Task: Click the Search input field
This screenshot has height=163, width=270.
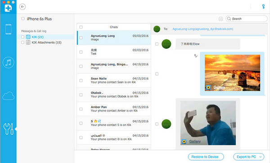Action: 247,19
